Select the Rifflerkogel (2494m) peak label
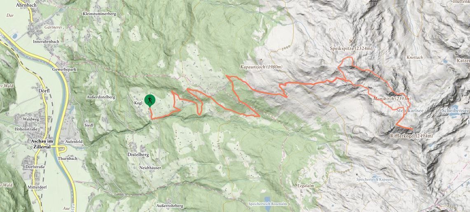 (411, 136)
